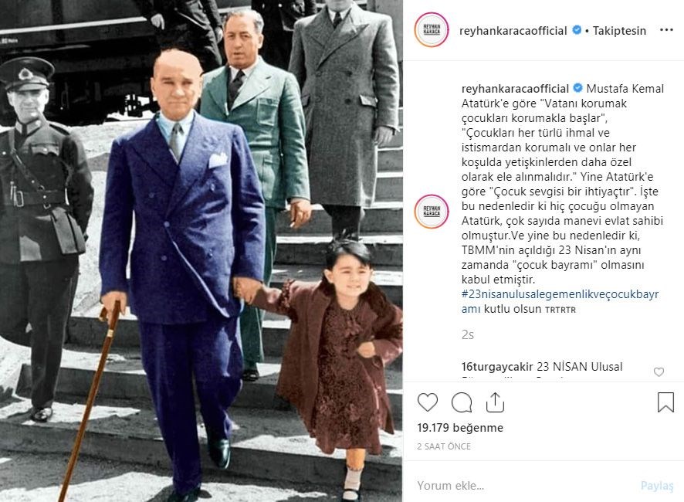Screen dimensions: 684x502
Task: Open the Reyhan Karaca avatar beside the caption
Action: [x=432, y=212]
